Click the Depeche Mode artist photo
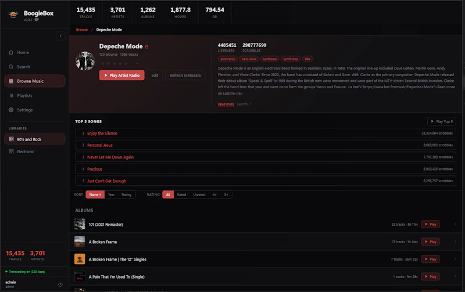This screenshot has width=465, height=292. [85, 61]
